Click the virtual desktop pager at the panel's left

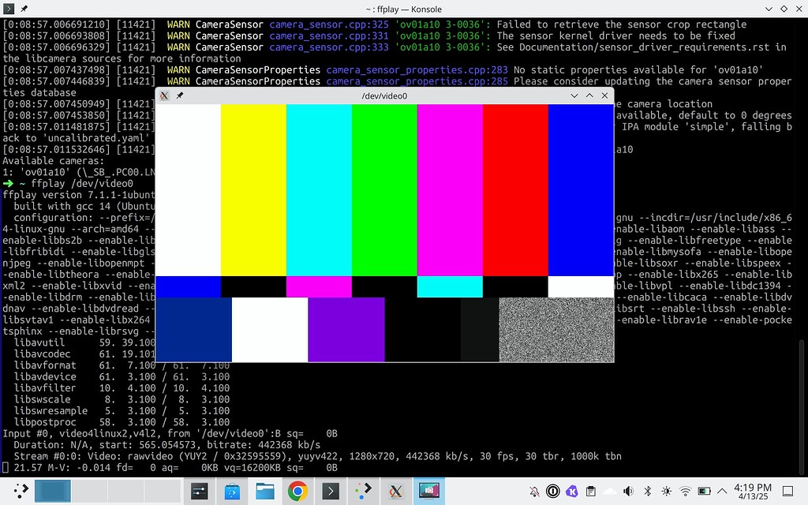coord(51,490)
